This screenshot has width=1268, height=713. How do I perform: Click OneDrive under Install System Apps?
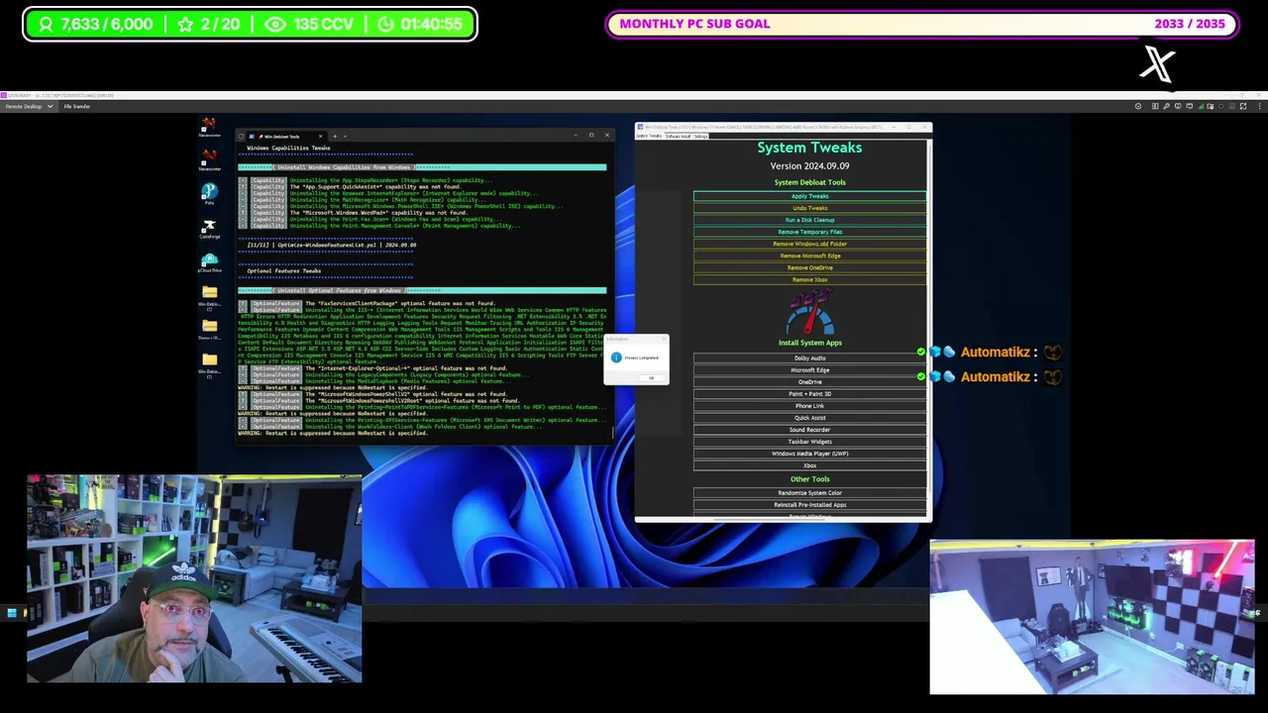[809, 382]
